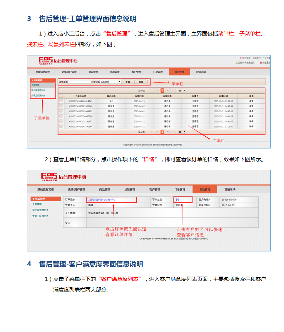
Task: Collapse the 售后管理 sidebar header in the list screenshot
Action: click(x=43, y=81)
